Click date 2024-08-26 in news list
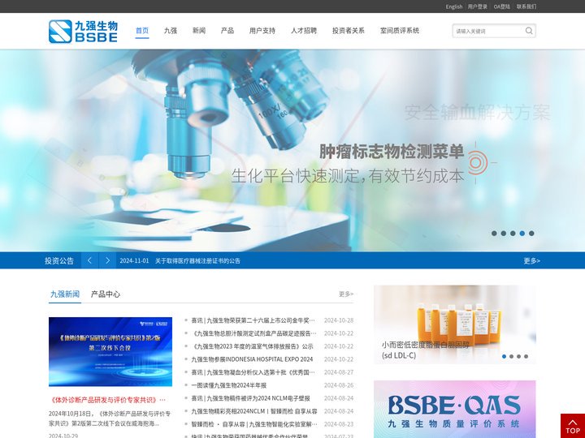The height and width of the screenshot is (438, 585). point(339,385)
